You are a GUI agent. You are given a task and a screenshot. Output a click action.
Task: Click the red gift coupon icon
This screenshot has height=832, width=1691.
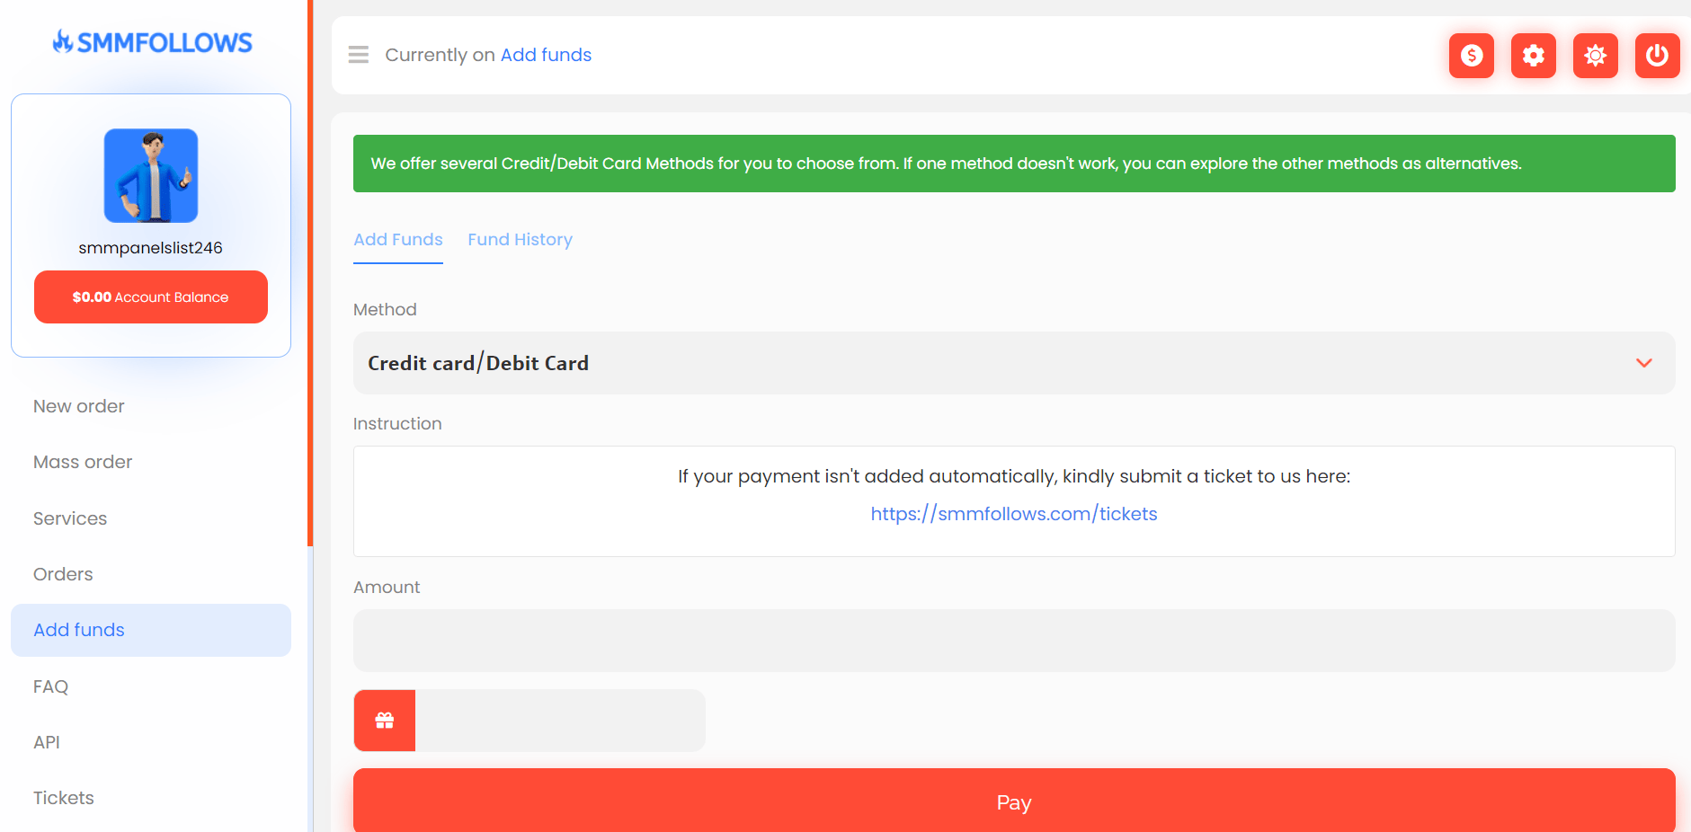[x=385, y=721]
